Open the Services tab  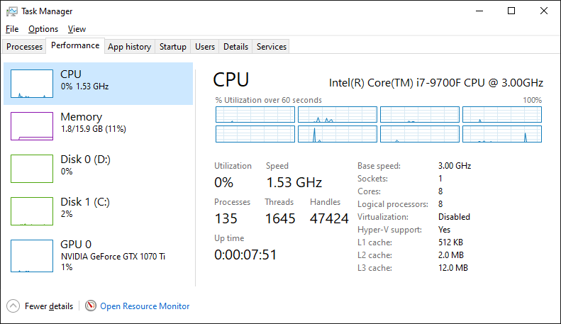271,47
